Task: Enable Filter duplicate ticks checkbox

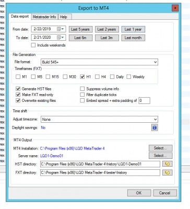Action: [x=82, y=95]
